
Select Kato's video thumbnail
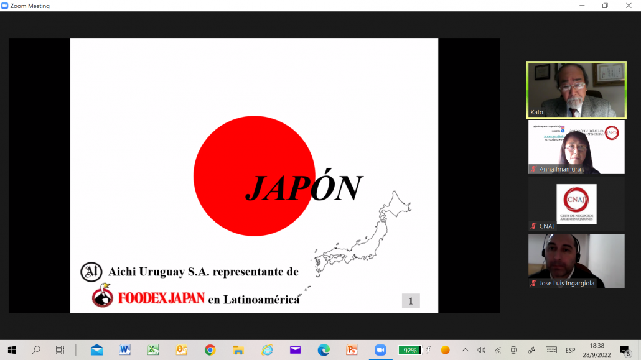point(576,90)
